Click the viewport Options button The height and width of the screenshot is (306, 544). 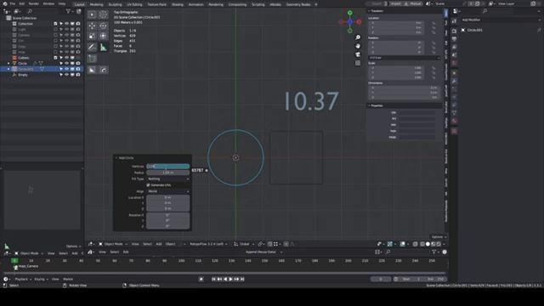pos(439,237)
